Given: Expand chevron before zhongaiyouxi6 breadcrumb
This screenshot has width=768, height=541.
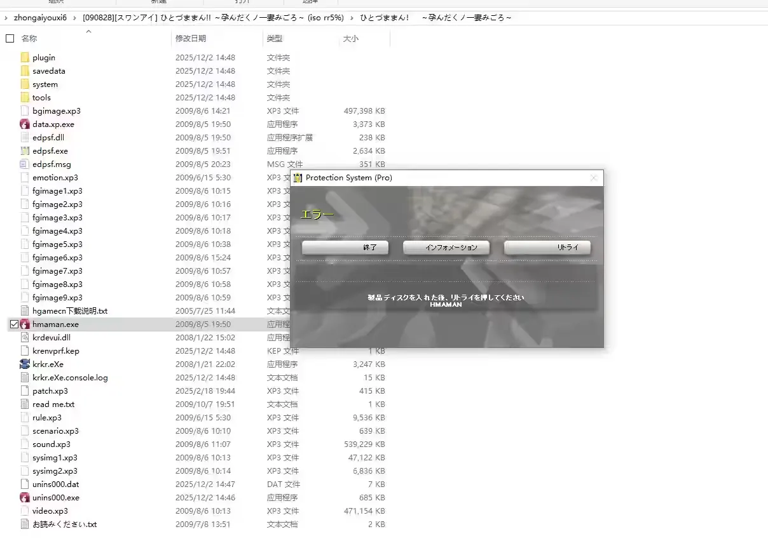Looking at the screenshot, I should (6, 17).
